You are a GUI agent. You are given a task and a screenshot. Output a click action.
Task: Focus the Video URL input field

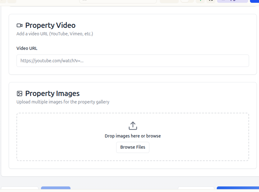click(133, 61)
